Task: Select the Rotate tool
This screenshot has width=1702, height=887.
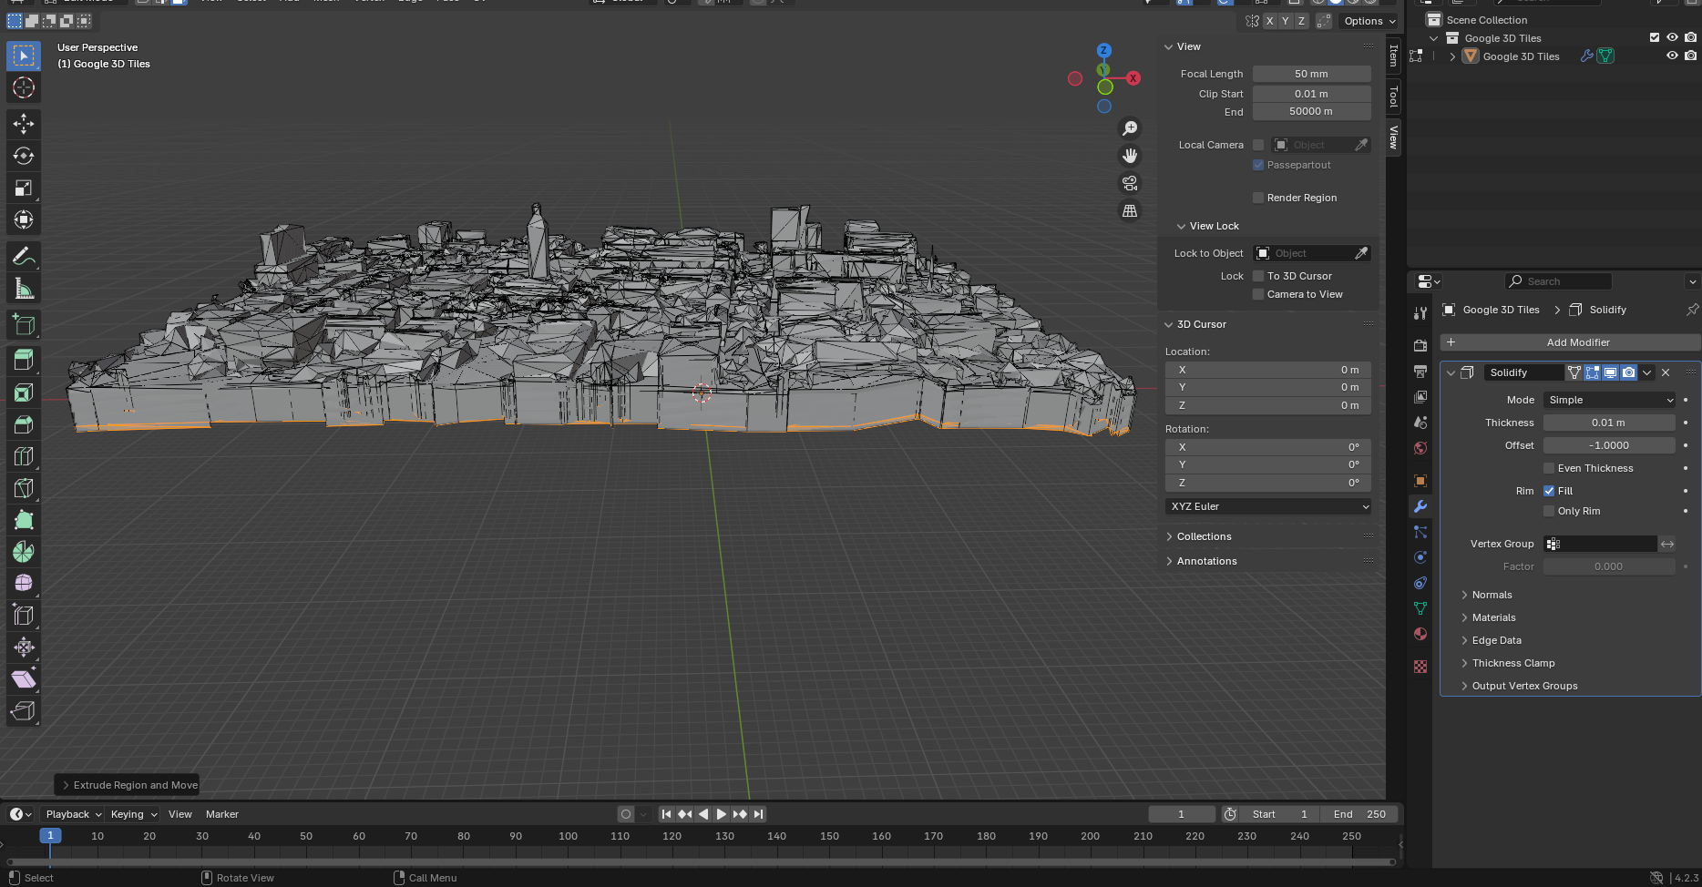Action: tap(24, 156)
